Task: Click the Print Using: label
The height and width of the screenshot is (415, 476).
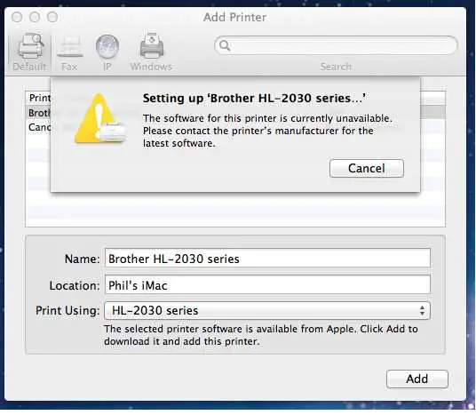Action: click(67, 310)
